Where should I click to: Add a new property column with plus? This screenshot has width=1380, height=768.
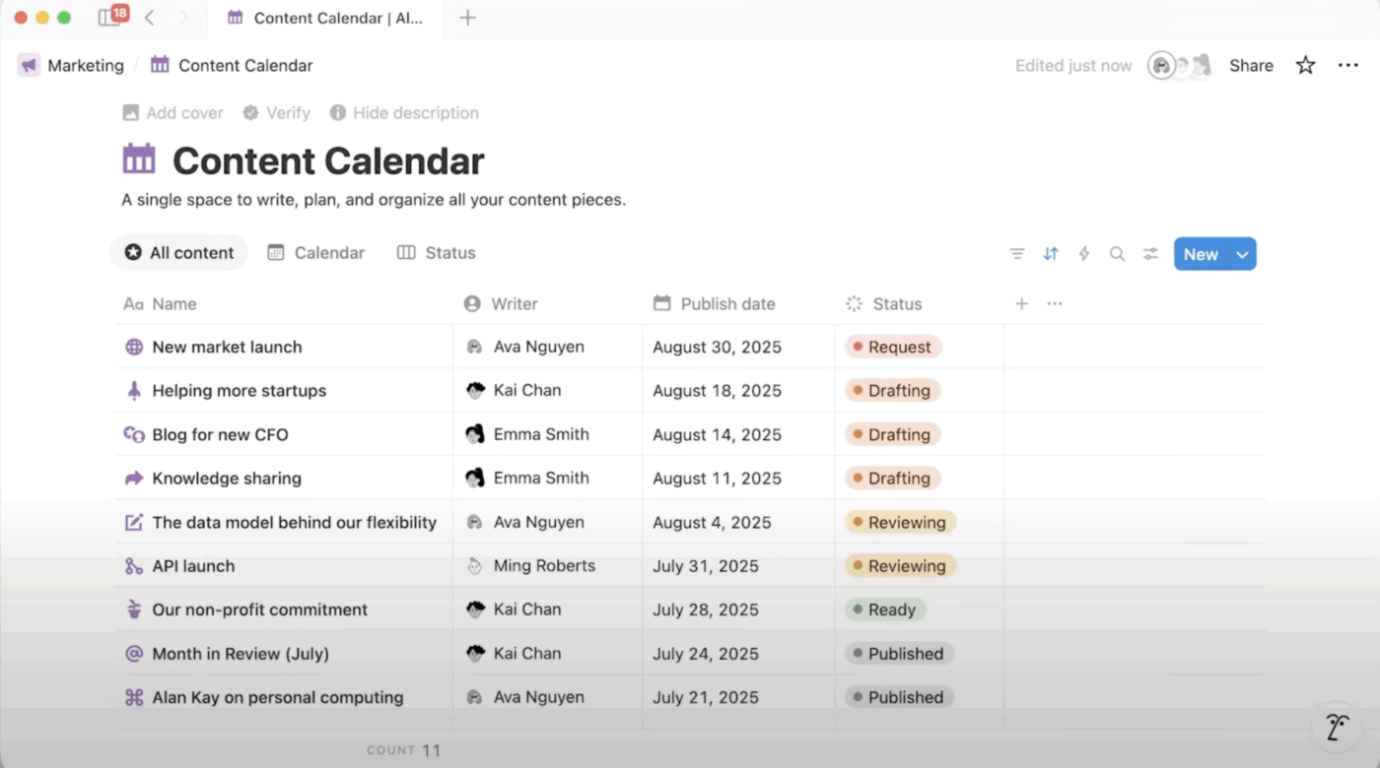coord(1021,304)
